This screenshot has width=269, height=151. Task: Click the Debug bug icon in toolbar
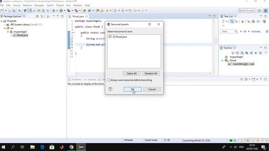tap(54, 10)
